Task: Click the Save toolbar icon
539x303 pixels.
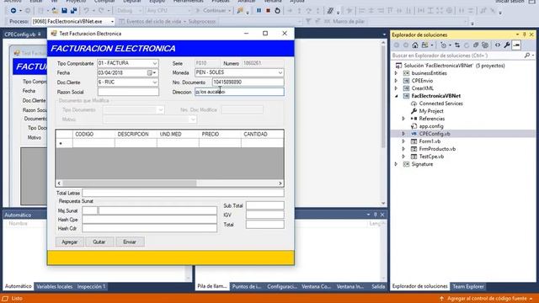Action: (x=64, y=11)
